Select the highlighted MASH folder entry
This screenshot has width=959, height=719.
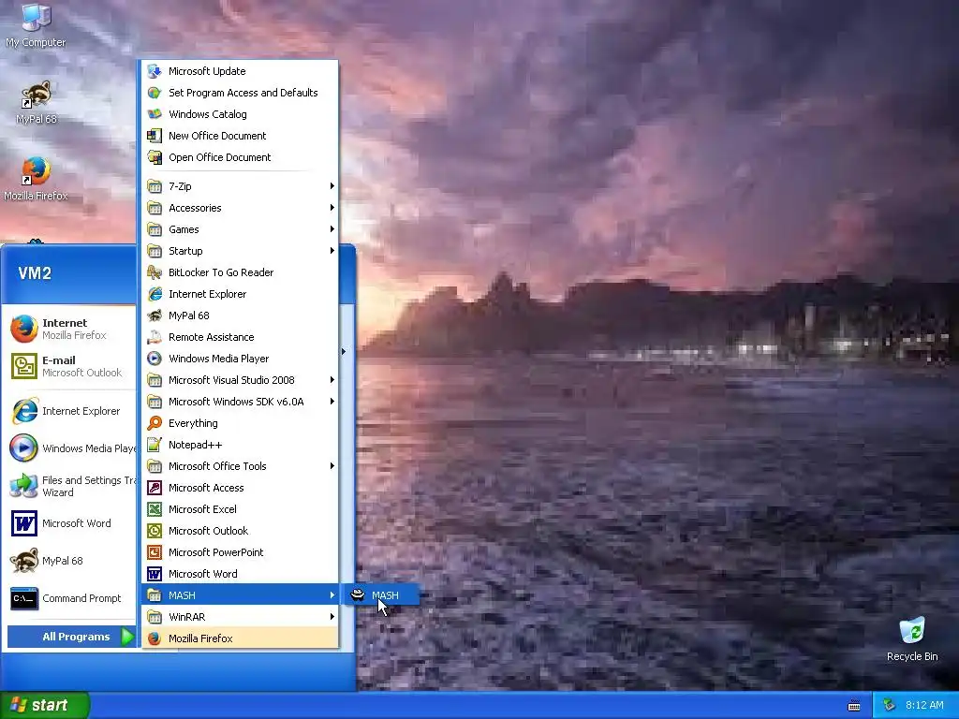(x=240, y=594)
